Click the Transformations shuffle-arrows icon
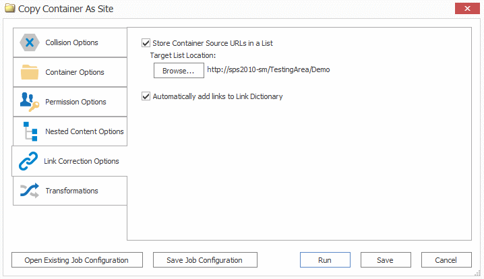 click(30, 191)
